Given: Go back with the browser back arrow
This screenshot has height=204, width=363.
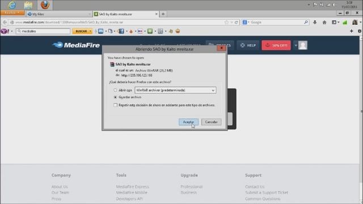Looking at the screenshot, I should (x=5, y=23).
